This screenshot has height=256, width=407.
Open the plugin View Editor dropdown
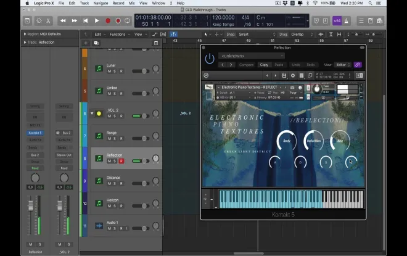(x=343, y=65)
